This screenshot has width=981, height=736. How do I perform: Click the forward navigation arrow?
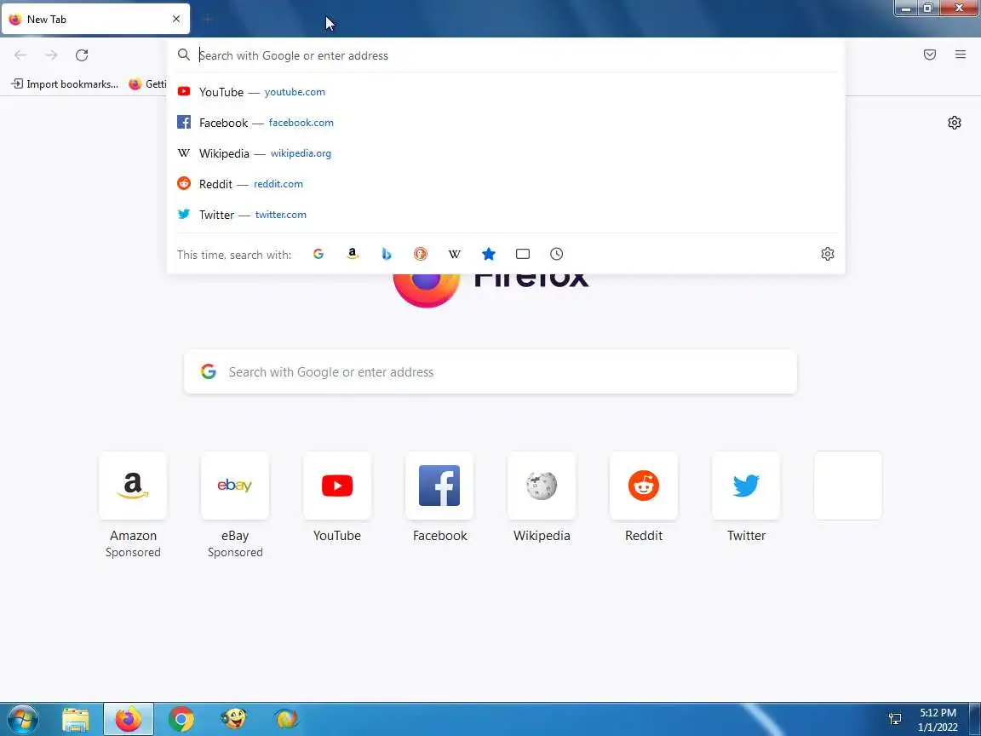[51, 55]
